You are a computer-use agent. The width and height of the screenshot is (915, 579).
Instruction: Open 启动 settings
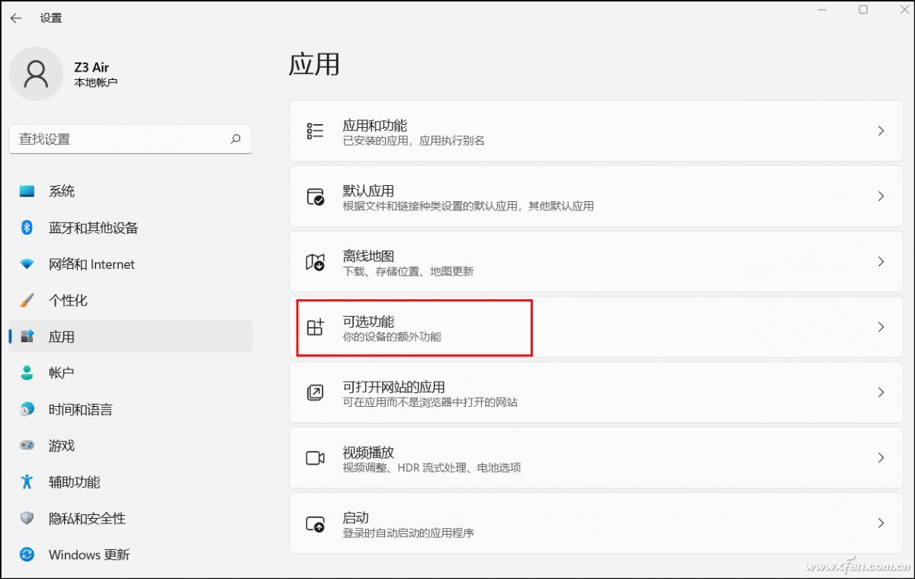coord(597,523)
